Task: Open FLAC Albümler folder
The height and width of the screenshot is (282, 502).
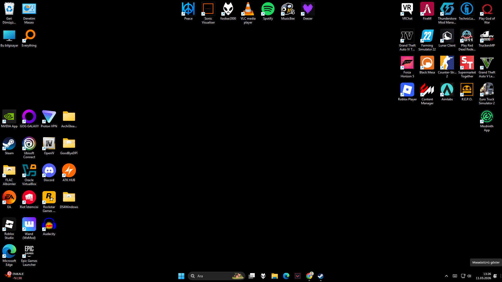Action: tap(9, 174)
